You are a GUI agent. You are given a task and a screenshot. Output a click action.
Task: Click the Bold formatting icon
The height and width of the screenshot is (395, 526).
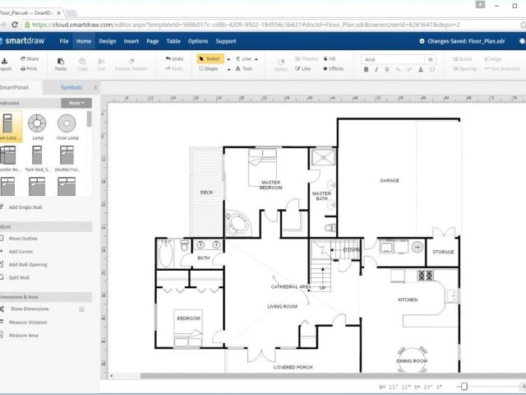[x=366, y=70]
